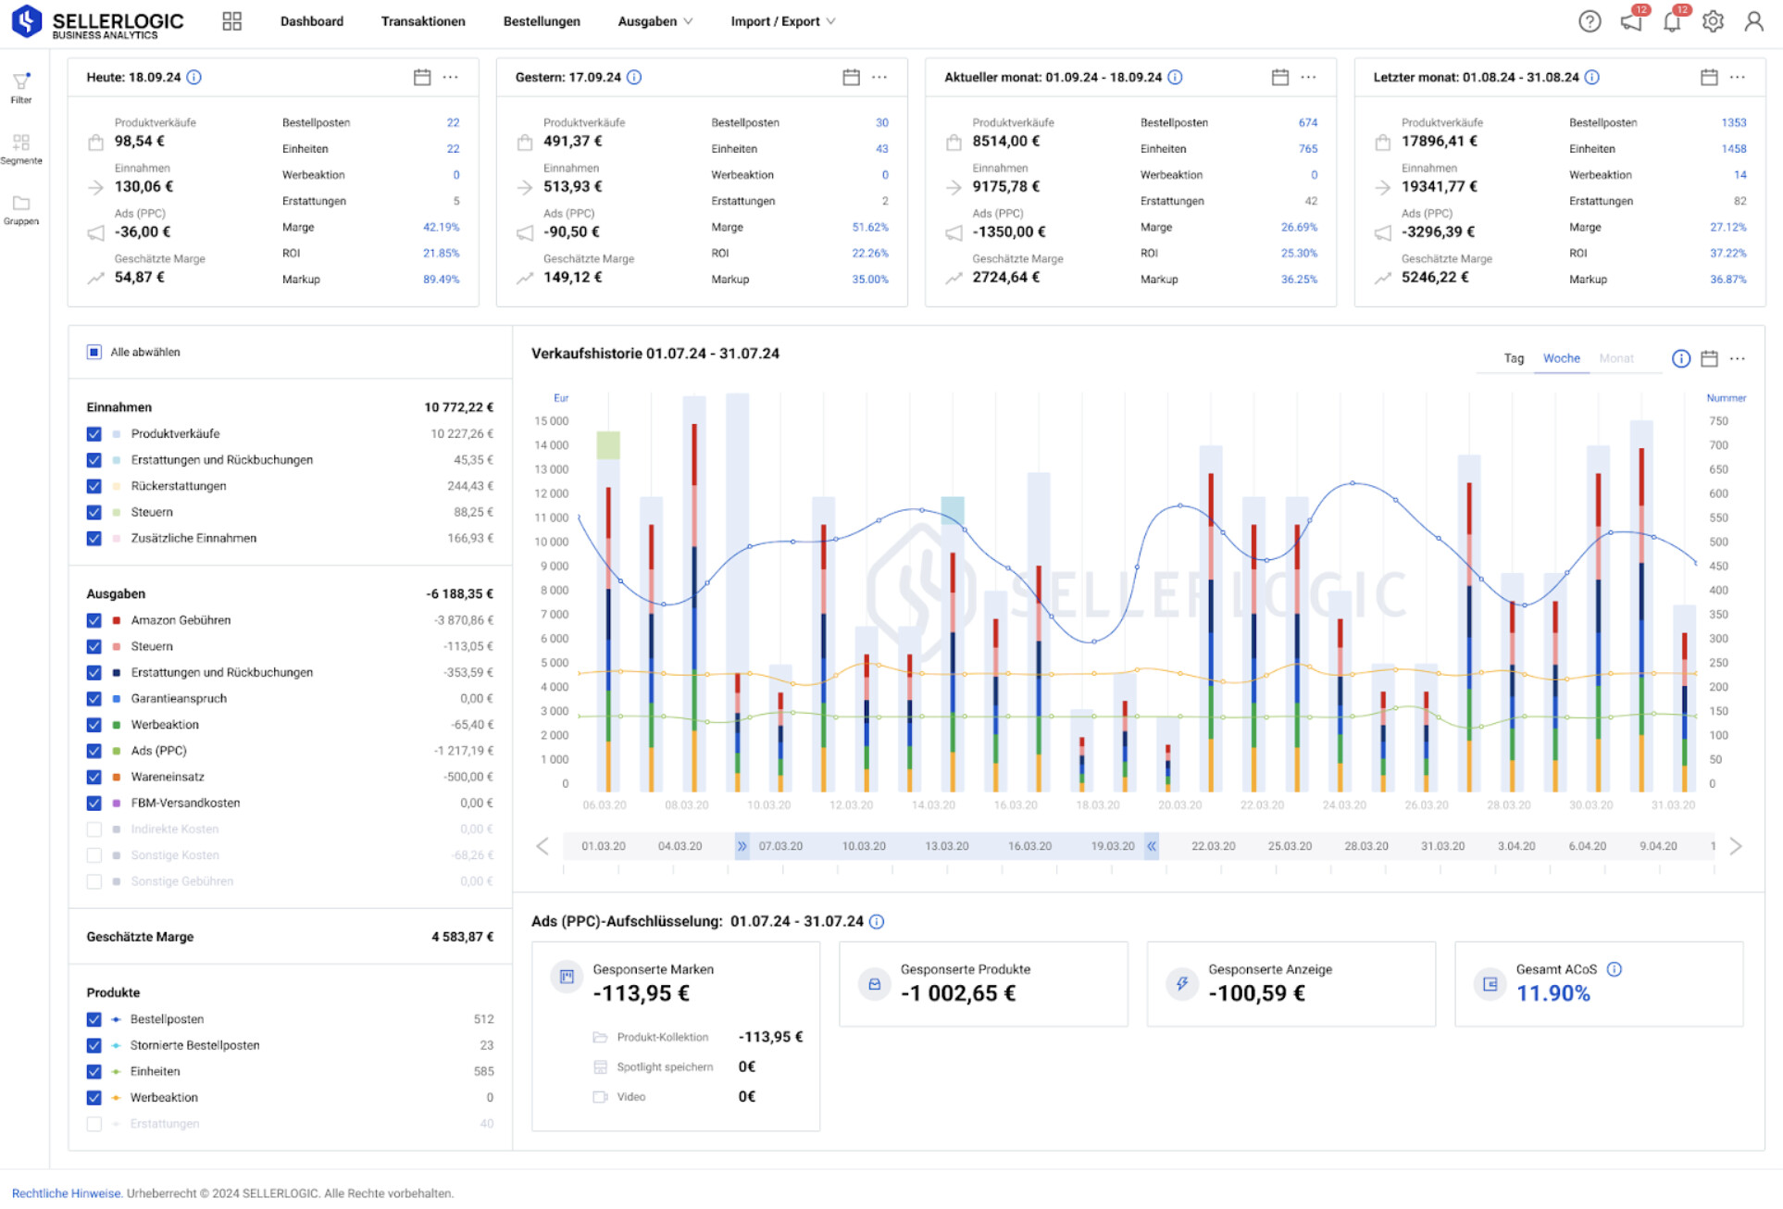Enable Sonstige Kosten checkbox

pyautogui.click(x=94, y=855)
